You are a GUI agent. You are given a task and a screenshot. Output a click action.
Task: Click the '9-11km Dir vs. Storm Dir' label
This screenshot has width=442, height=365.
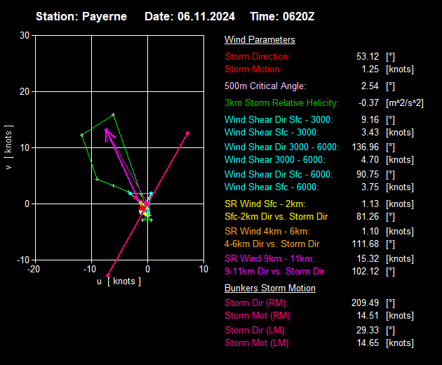(274, 272)
